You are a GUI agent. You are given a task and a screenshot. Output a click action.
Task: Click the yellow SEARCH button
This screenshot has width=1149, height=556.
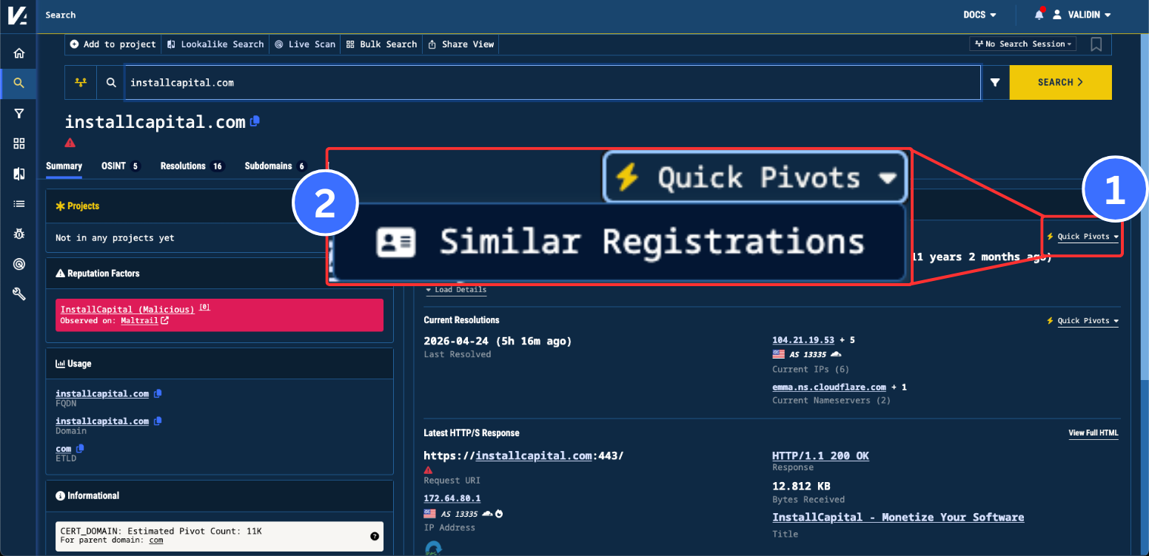1060,82
